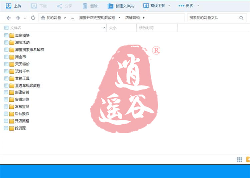
Task: Click 店铺营销 breadcrumb
Action: [x=132, y=18]
